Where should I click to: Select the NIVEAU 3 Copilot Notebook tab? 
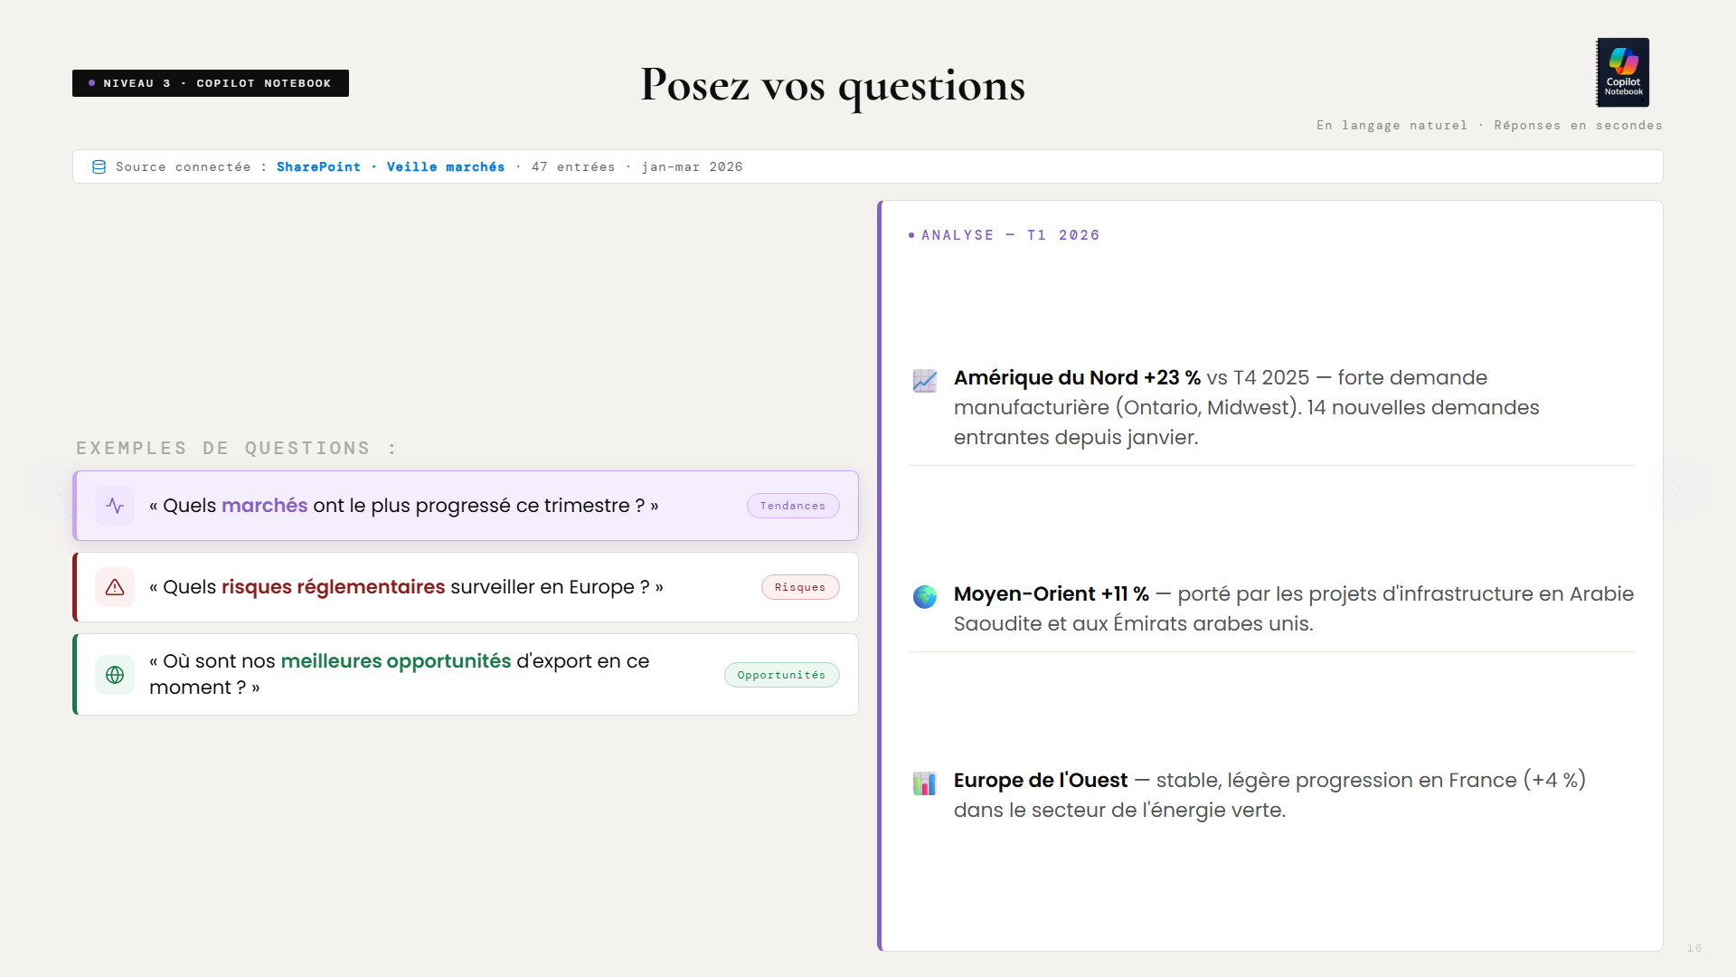(210, 83)
